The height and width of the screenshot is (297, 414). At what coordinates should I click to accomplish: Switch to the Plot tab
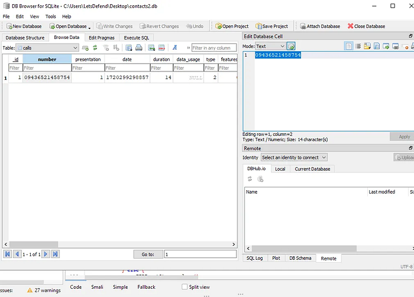276,258
